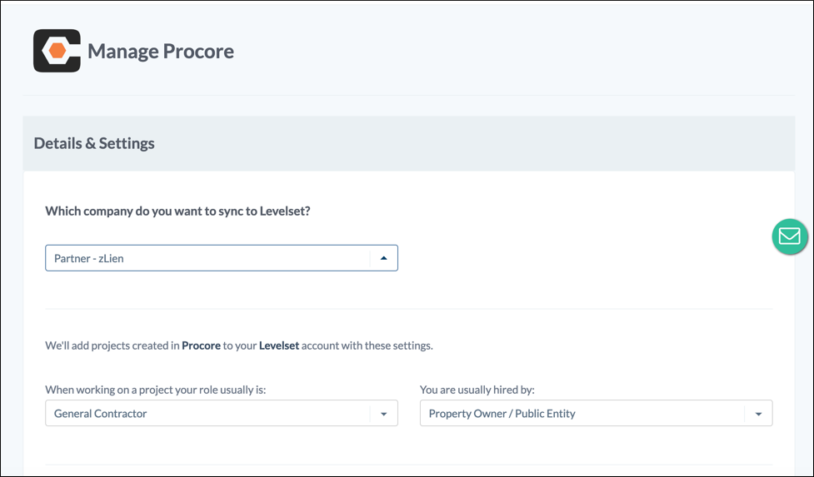
Task: Click 'When working on a project your role usually is:'
Action: point(156,390)
